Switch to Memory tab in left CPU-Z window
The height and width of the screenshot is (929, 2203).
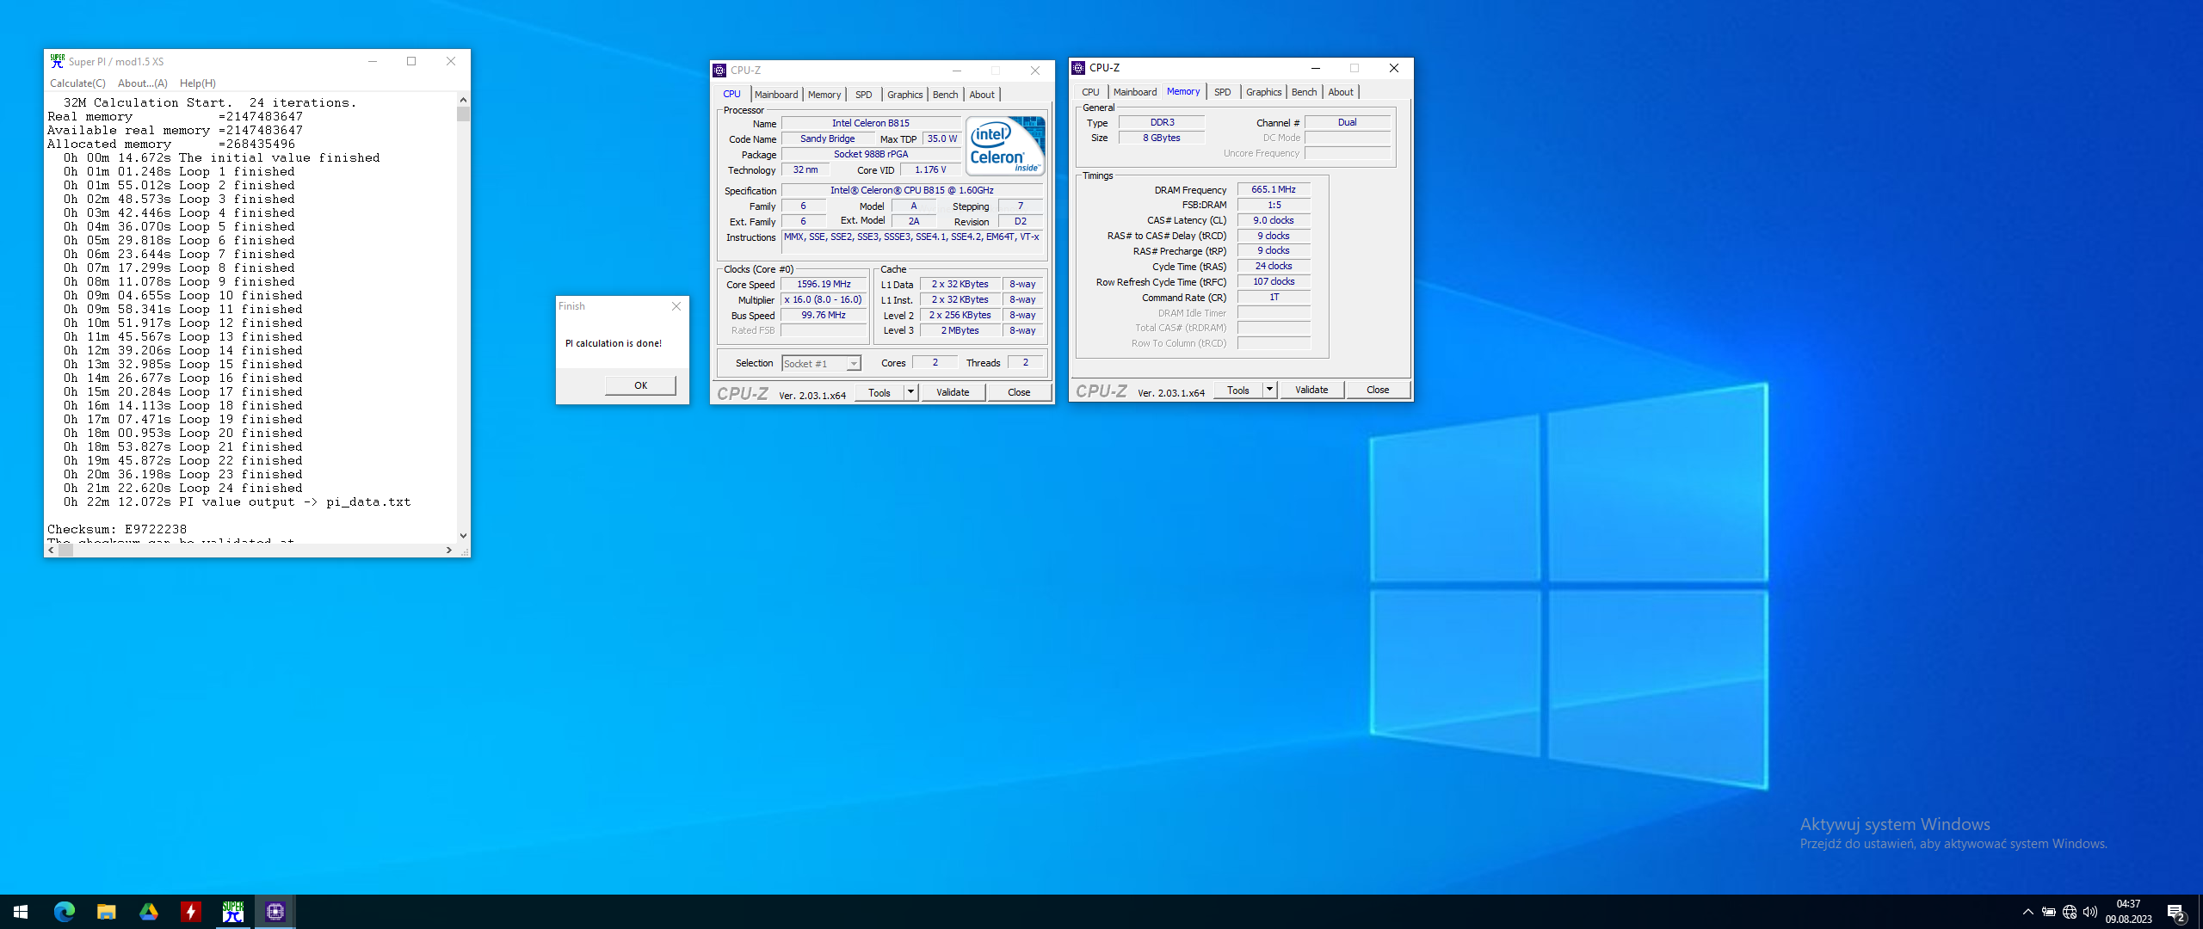(x=824, y=95)
